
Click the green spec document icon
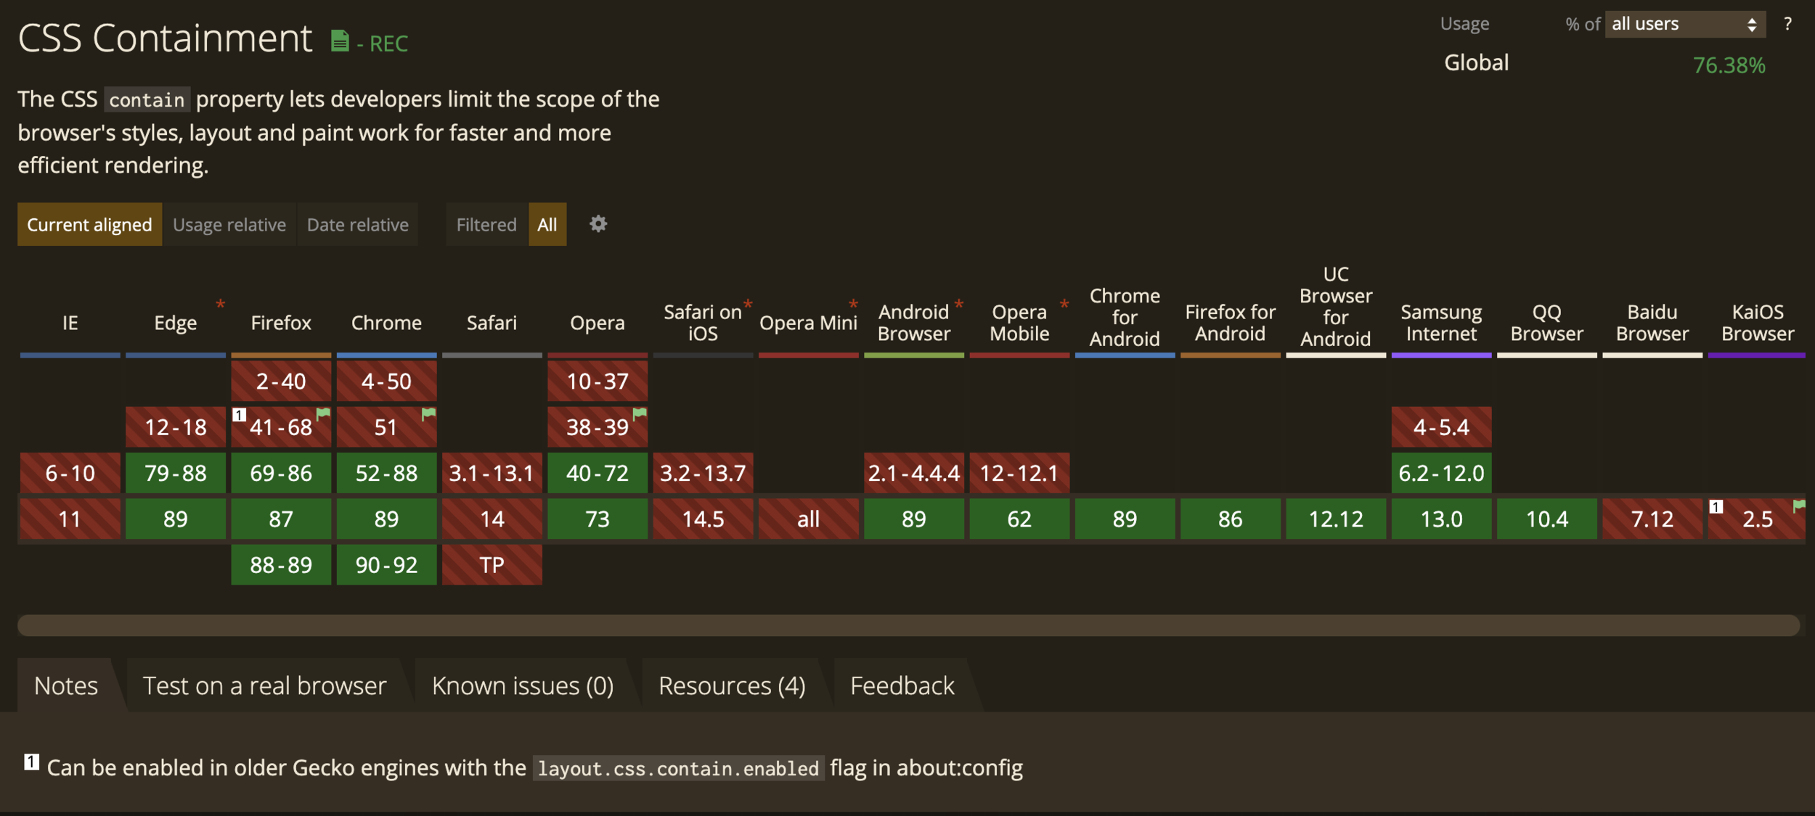(339, 41)
